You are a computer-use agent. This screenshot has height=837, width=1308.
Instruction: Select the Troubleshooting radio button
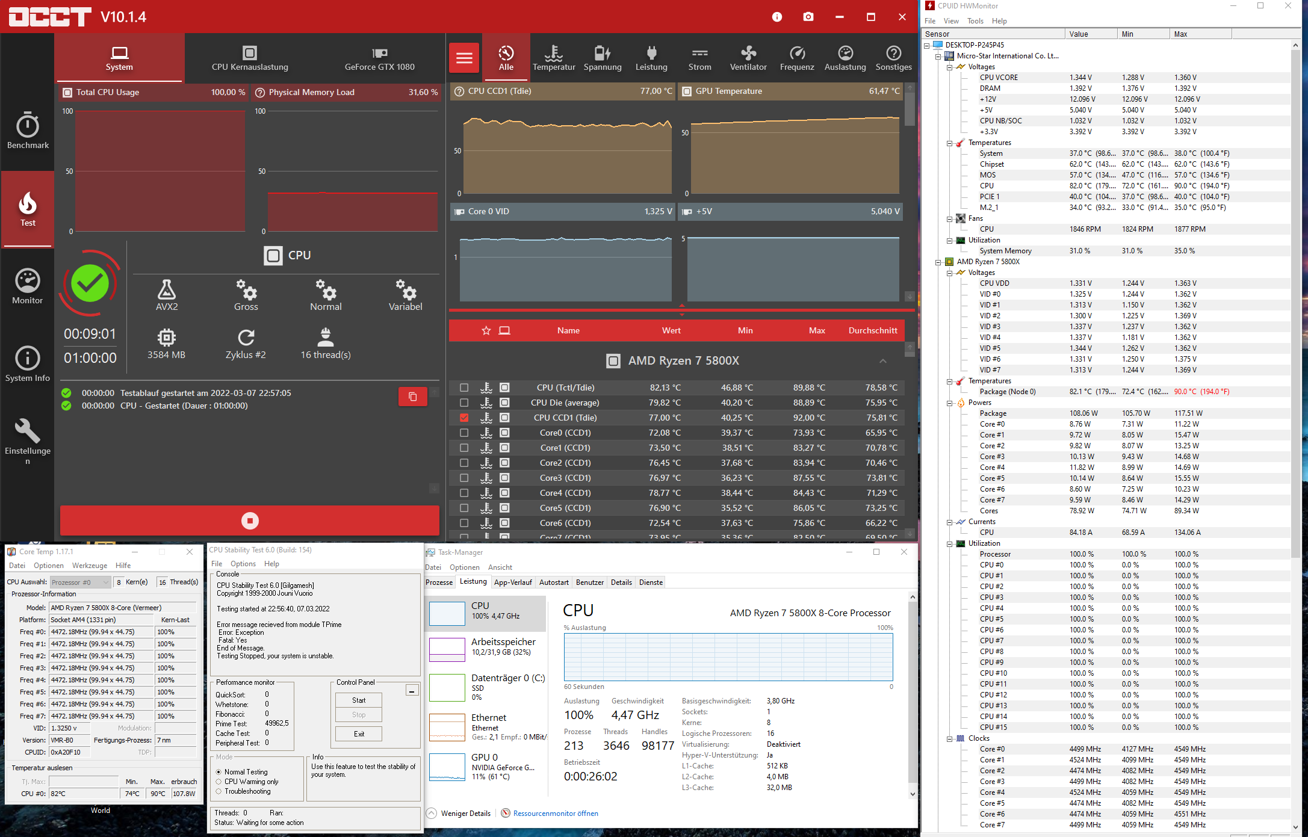coord(219,791)
